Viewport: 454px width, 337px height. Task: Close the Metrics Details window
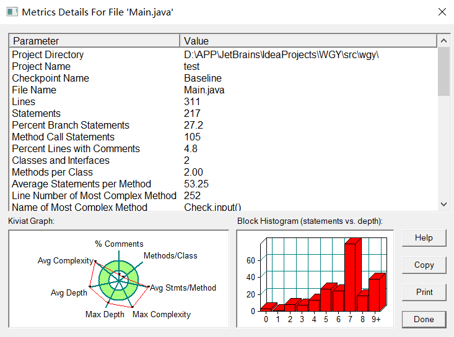(x=442, y=12)
